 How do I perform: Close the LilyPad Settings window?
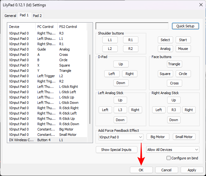click(201, 5)
